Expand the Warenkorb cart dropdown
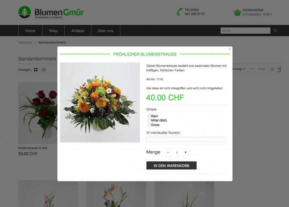This screenshot has height=207, width=289. [257, 14]
